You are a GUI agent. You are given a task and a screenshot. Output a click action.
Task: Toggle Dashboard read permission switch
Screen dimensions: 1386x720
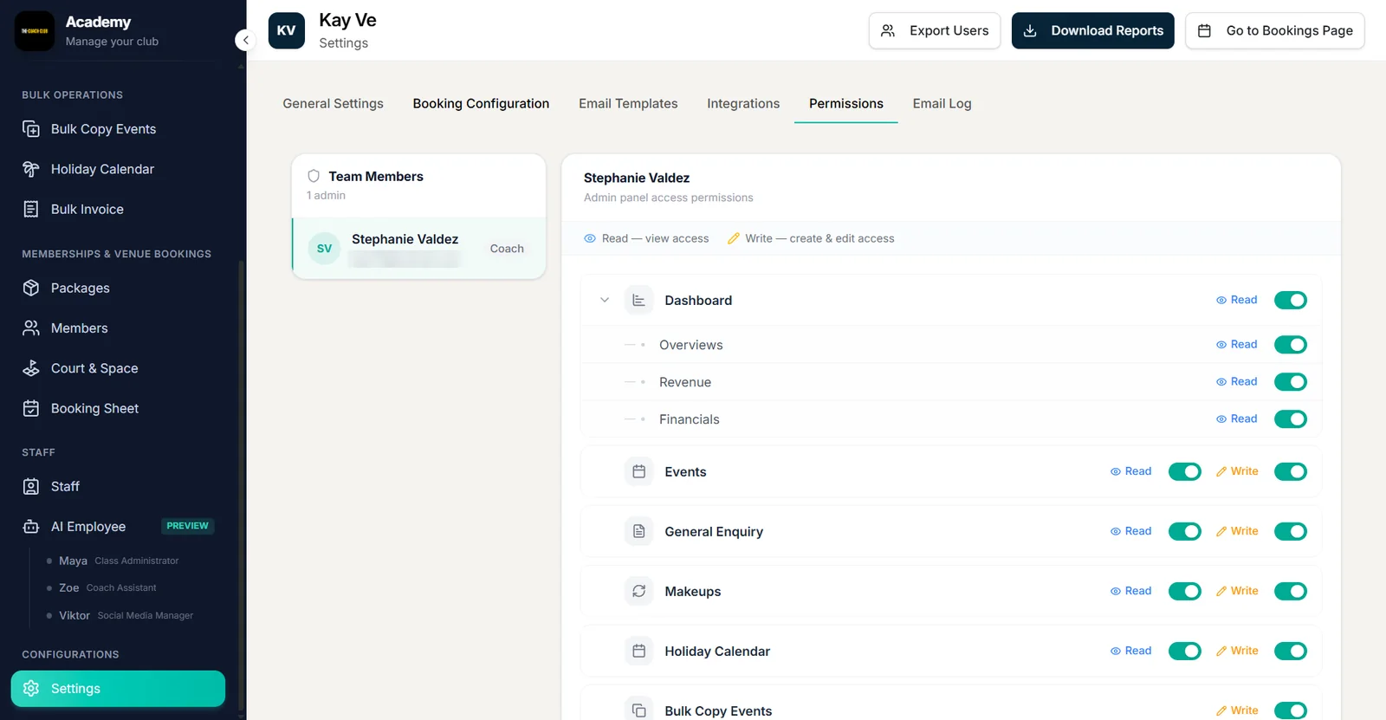click(1291, 300)
